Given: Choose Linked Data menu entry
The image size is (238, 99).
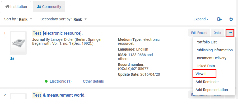Looking at the screenshot, I should coord(214,66).
